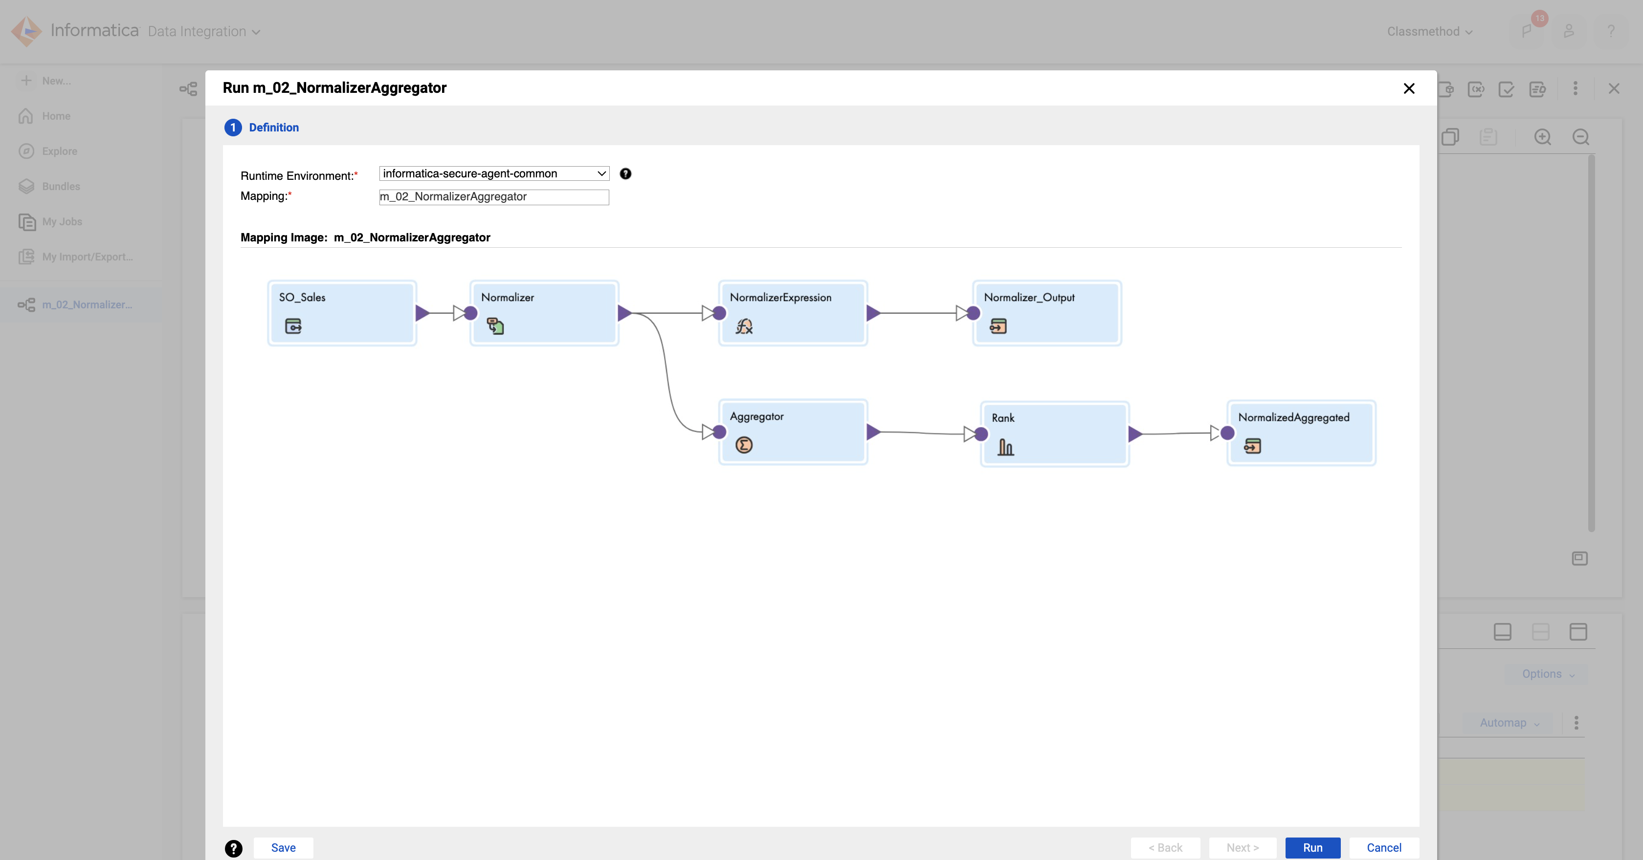Click the Mapping name input field
This screenshot has width=1643, height=860.
point(492,196)
